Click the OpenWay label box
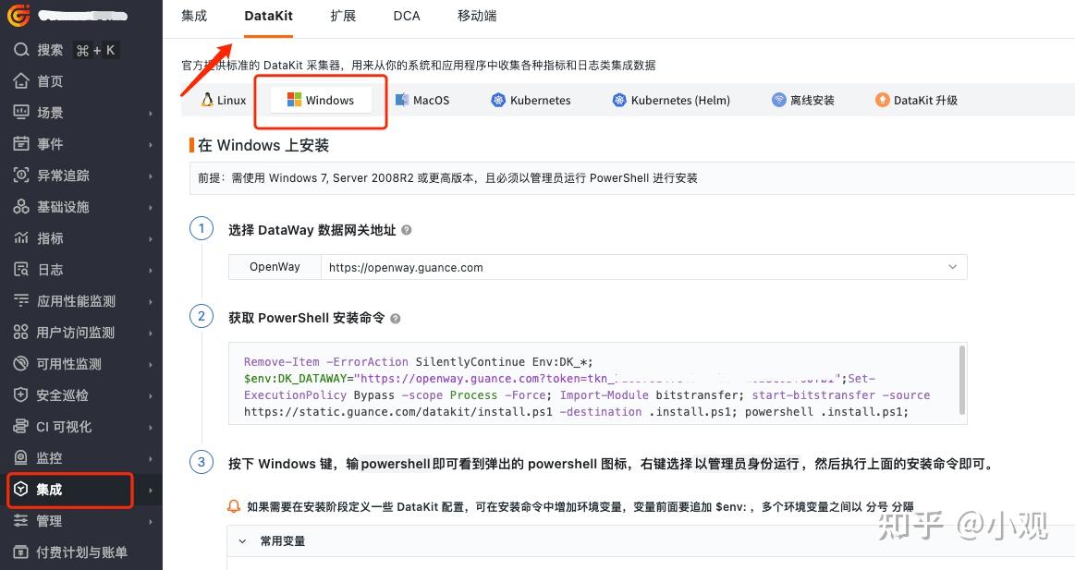 275,267
